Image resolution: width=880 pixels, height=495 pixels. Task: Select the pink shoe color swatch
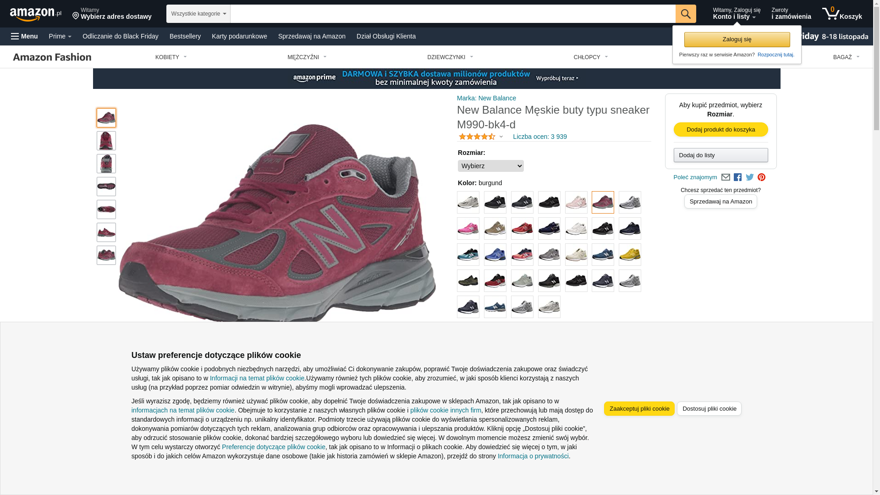(x=468, y=229)
